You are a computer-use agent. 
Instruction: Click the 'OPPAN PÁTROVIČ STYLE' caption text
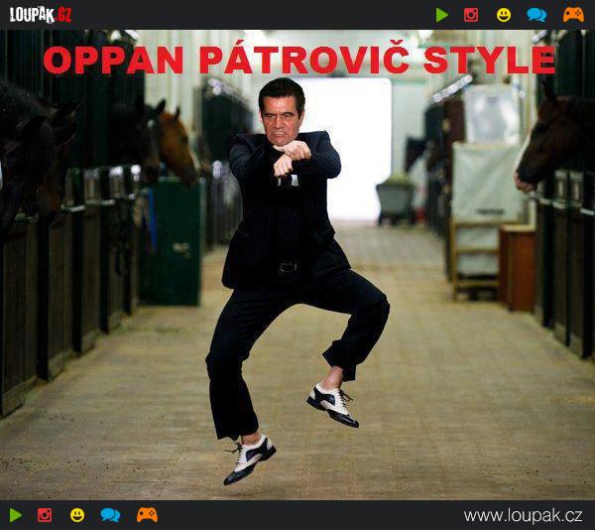point(299,60)
